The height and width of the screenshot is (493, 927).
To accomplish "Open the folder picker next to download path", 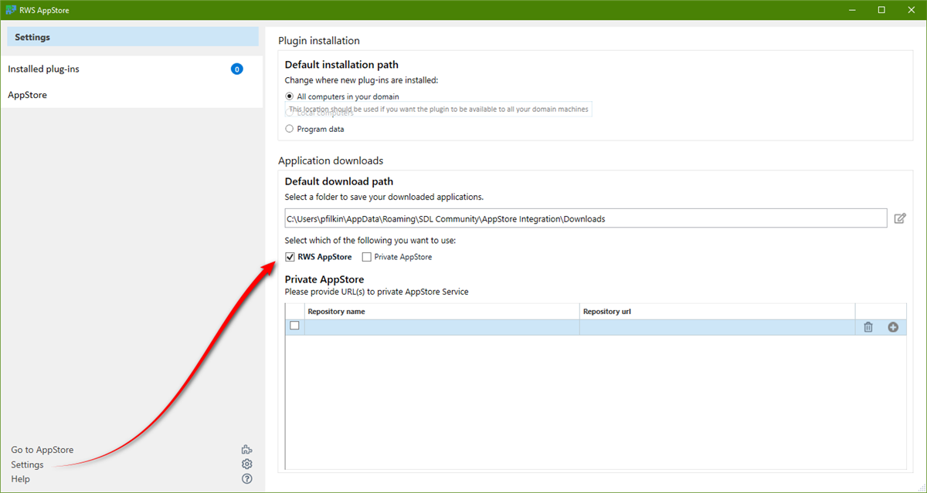I will [899, 218].
